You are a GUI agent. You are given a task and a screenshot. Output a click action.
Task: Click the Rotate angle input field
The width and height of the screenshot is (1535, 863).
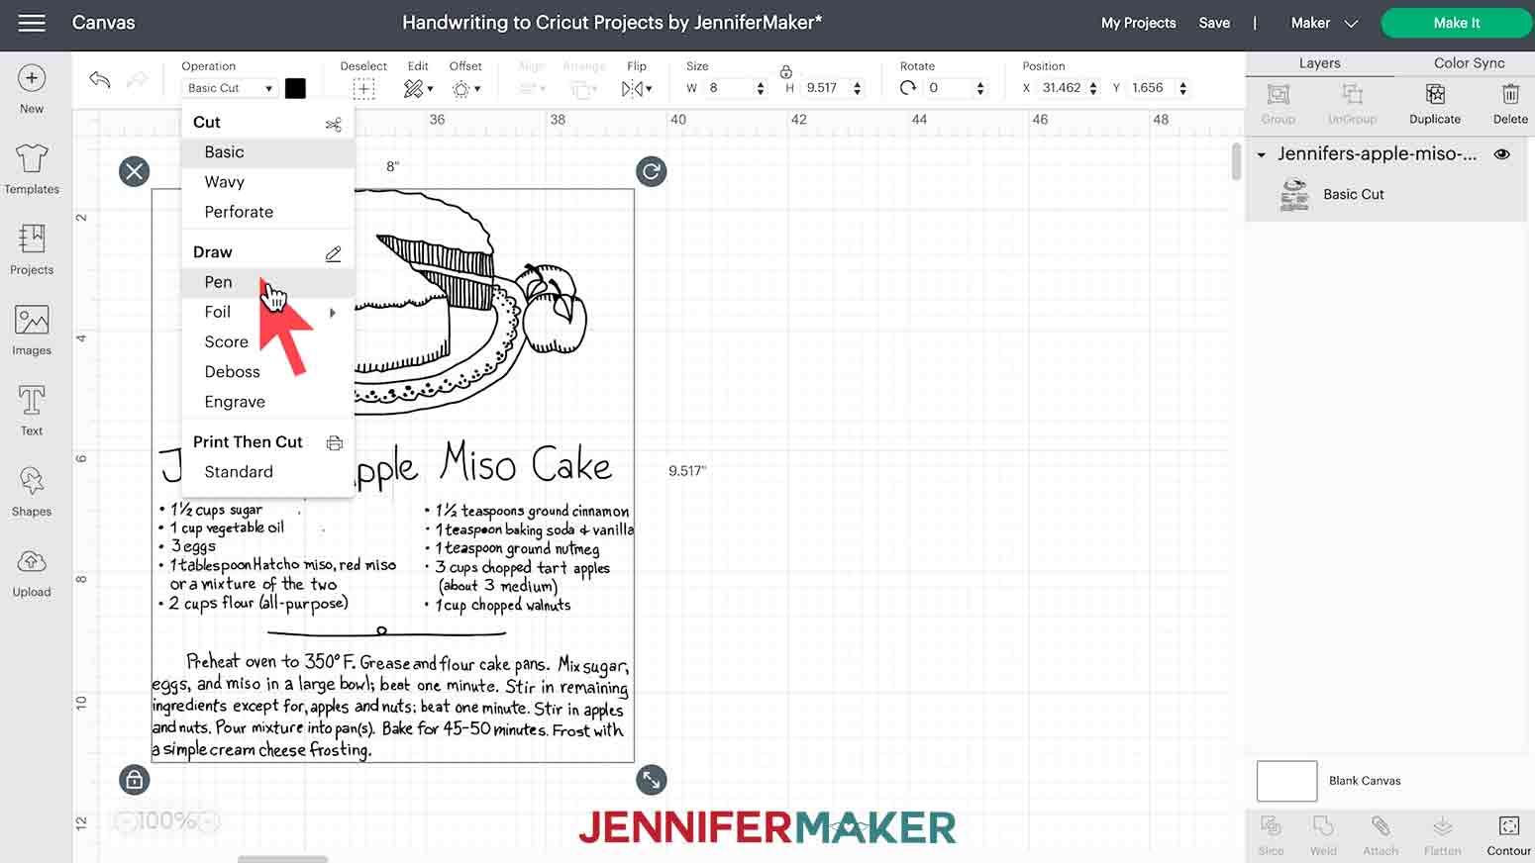tap(949, 88)
